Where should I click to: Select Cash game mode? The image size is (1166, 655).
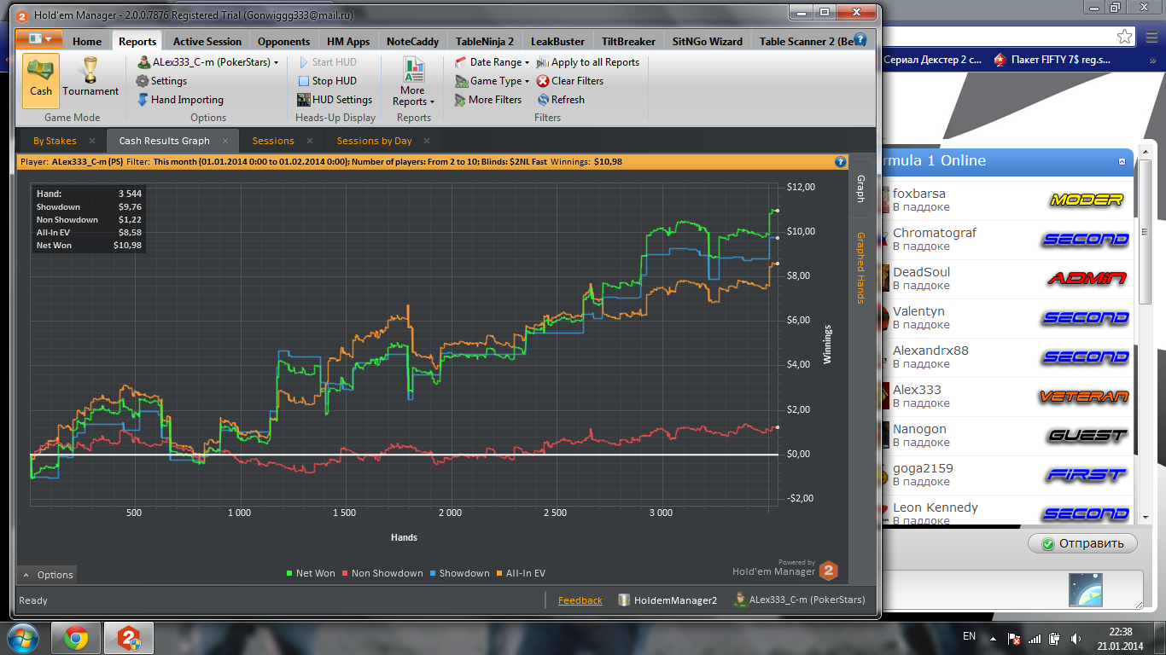41,80
